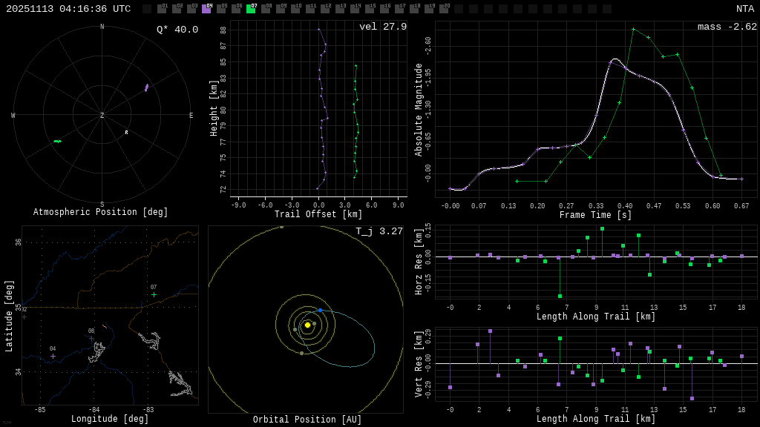Image resolution: width=760 pixels, height=427 pixels.
Task: Select the radiant R marker in sky plot
Action: pos(126,133)
